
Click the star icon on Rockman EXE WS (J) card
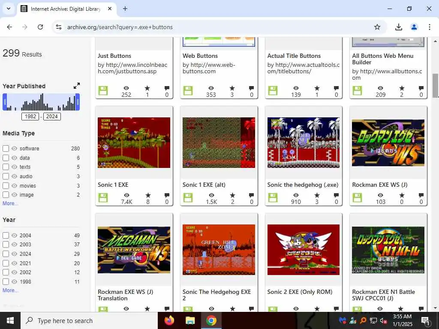click(402, 195)
